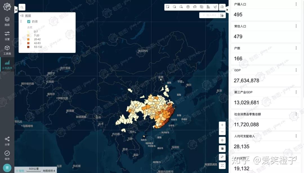Click the 人均可支配收入 value 28,135
Screen dimensions: 304x173
(242, 147)
